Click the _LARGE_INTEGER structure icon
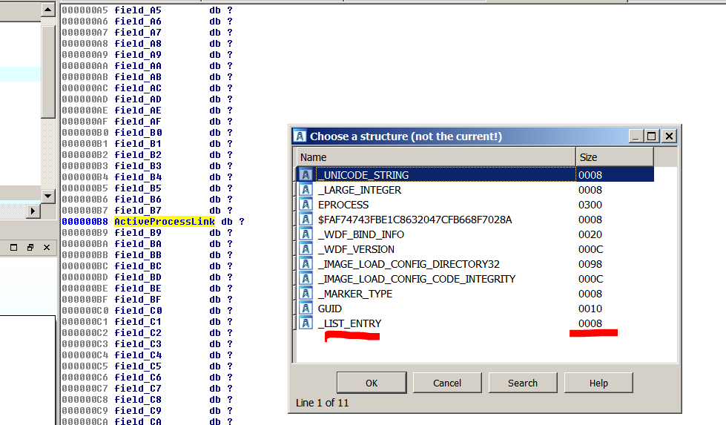This screenshot has height=425, width=726. [306, 190]
